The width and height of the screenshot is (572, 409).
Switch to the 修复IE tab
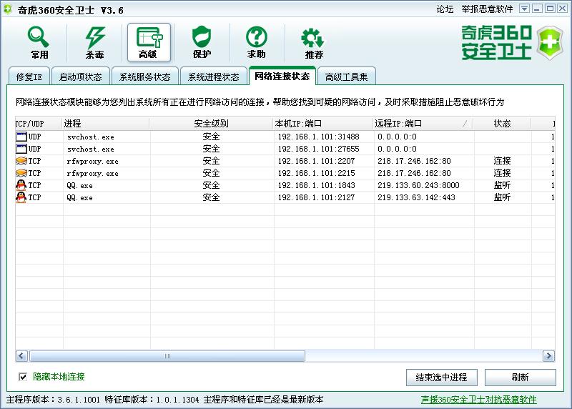tap(29, 77)
